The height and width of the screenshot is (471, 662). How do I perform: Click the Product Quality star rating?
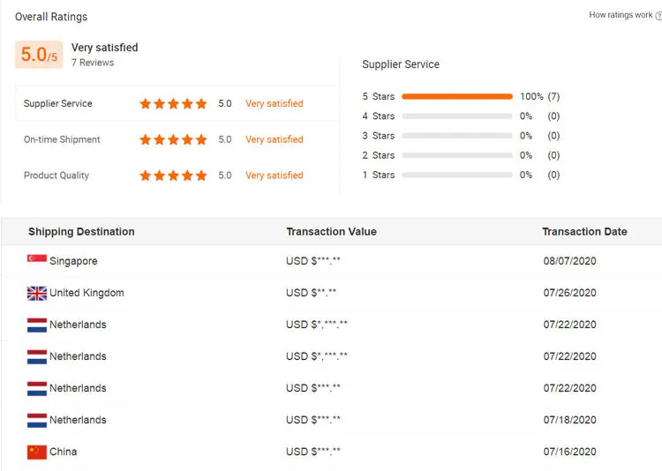(x=173, y=176)
